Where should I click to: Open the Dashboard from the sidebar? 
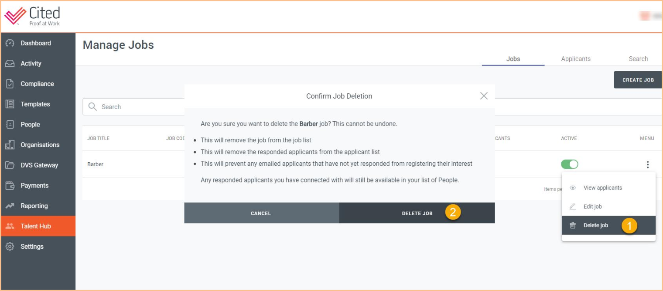pos(35,43)
